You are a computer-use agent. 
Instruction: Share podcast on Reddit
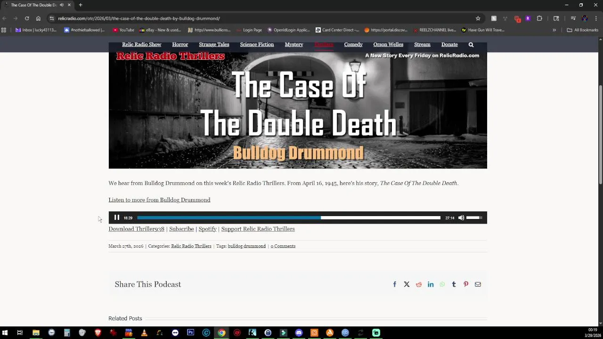click(419, 284)
